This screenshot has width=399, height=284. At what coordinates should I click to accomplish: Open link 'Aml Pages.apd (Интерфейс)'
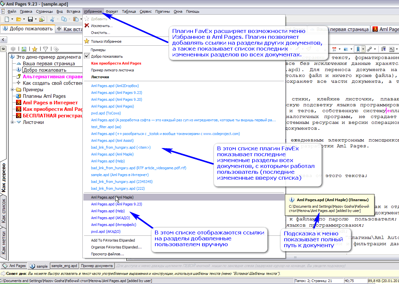113,225
